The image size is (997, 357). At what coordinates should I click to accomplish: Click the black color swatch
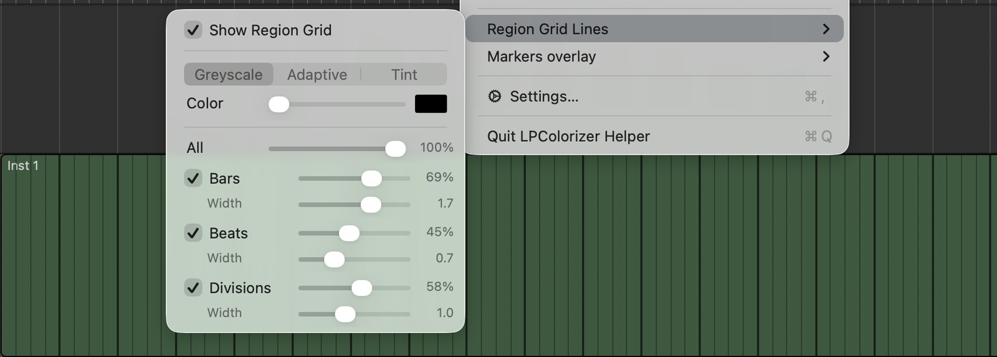431,104
